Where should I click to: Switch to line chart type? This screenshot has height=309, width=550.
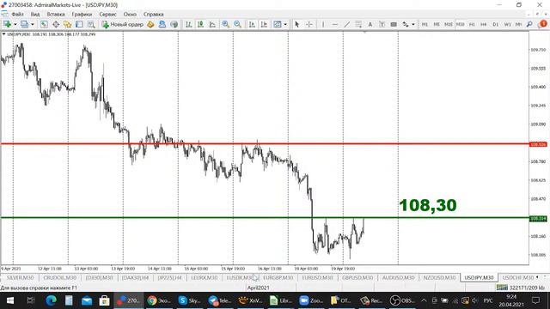click(x=212, y=24)
